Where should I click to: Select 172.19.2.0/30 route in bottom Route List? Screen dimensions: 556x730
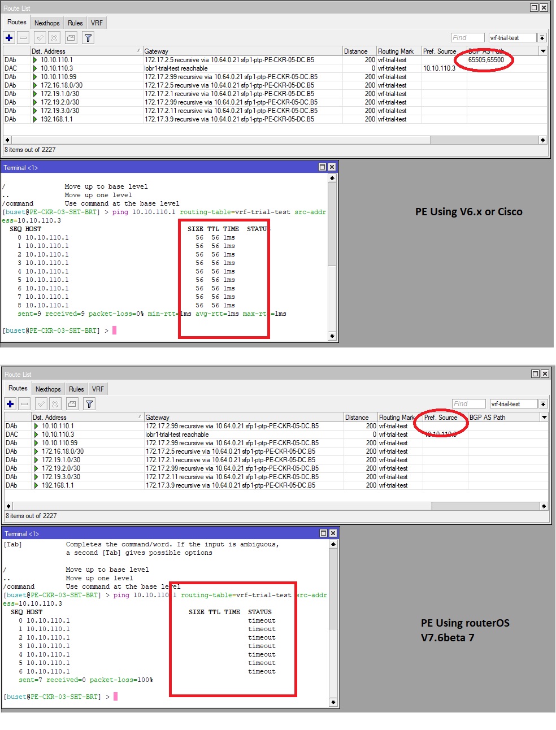tap(276, 468)
